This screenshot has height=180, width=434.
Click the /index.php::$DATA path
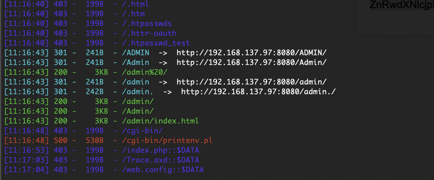point(160,150)
